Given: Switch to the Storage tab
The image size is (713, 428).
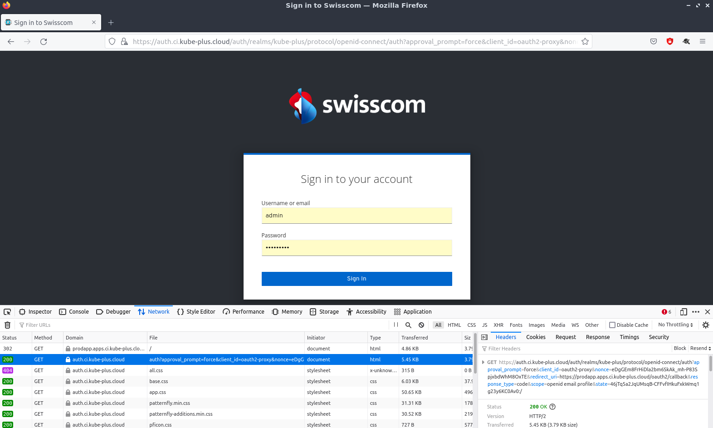Looking at the screenshot, I should (324, 312).
